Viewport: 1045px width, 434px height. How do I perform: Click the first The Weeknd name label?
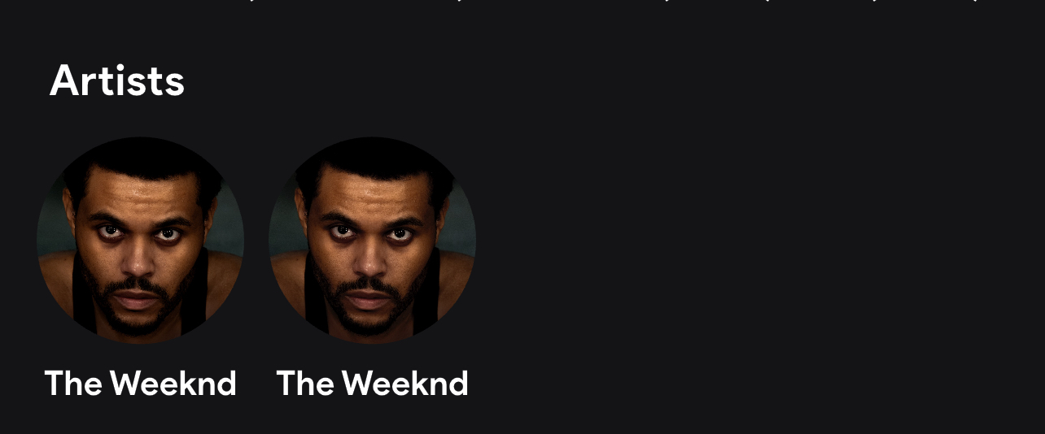140,384
